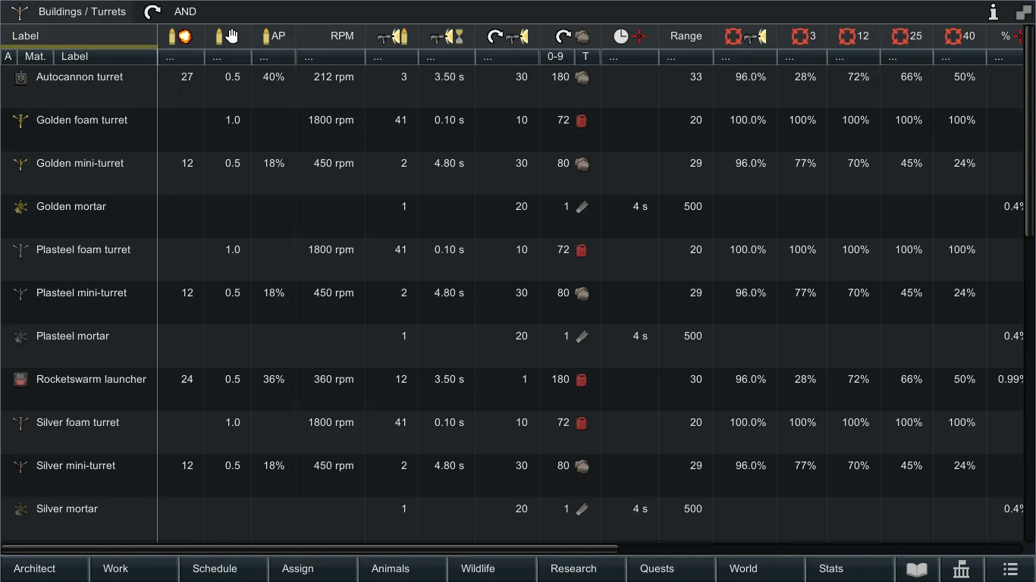
Task: Sort by stopping power hand icon column
Action: (x=227, y=36)
